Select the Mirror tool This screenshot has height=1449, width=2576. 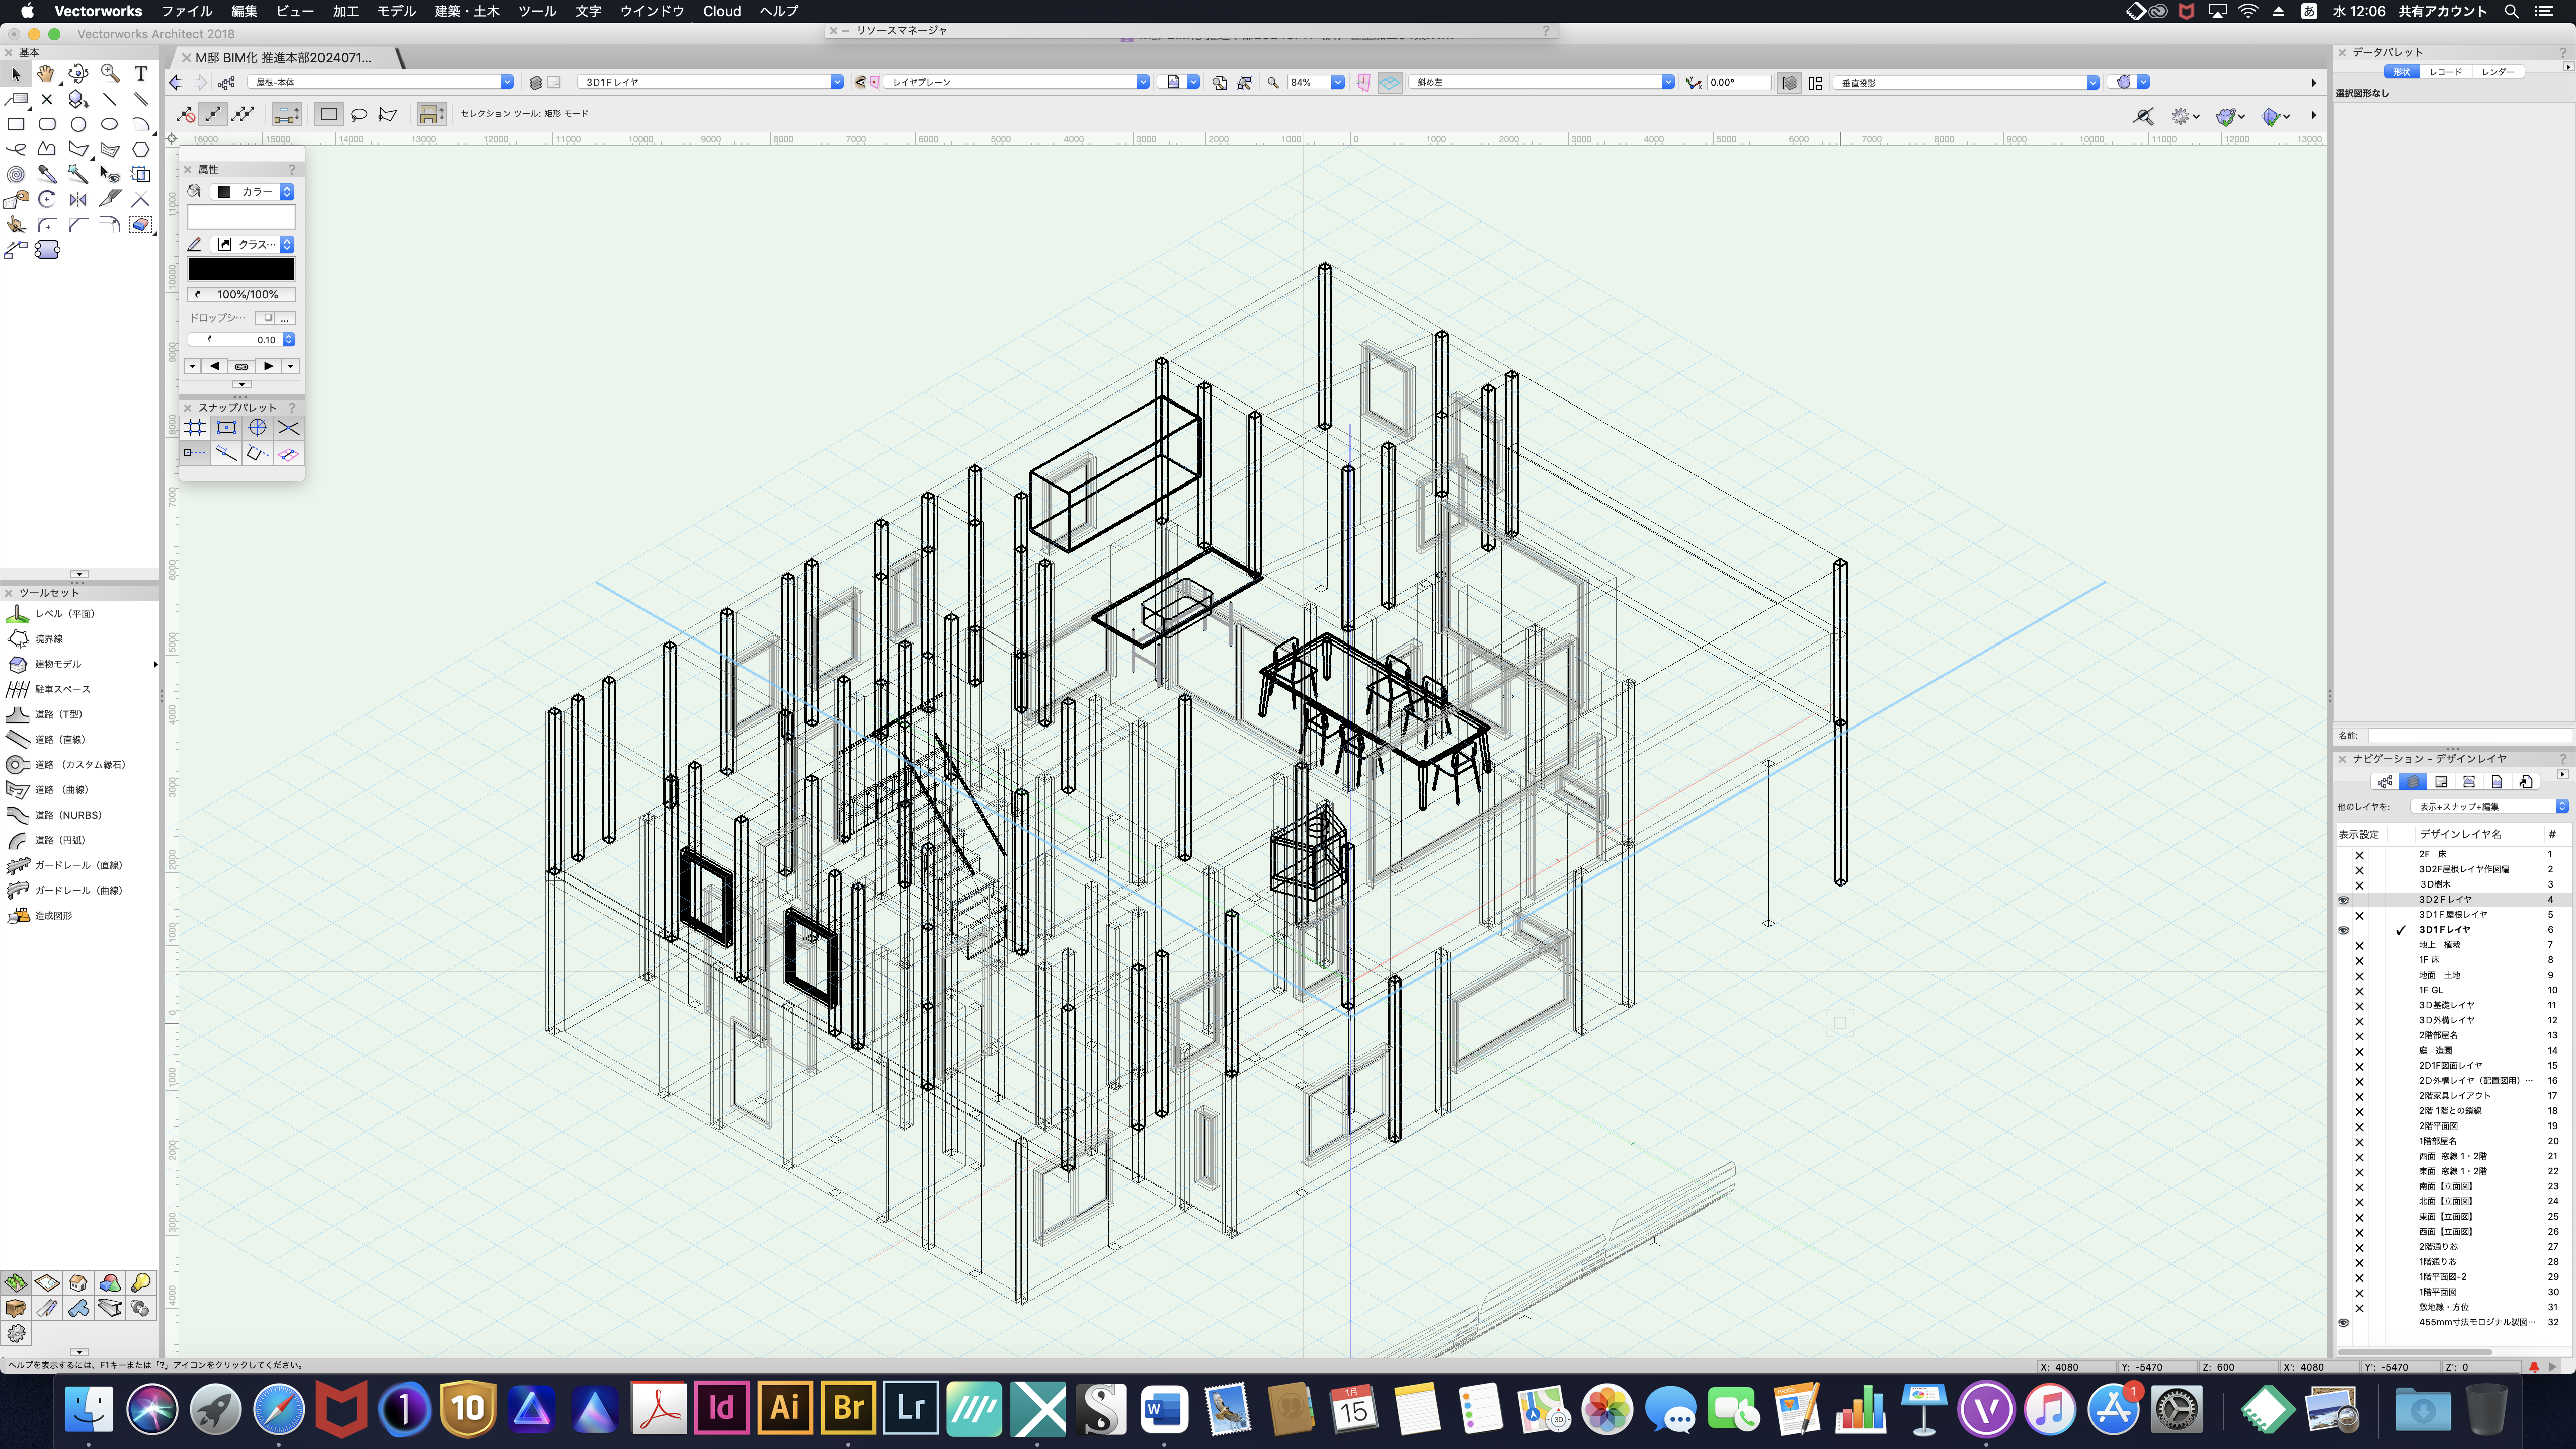78,199
